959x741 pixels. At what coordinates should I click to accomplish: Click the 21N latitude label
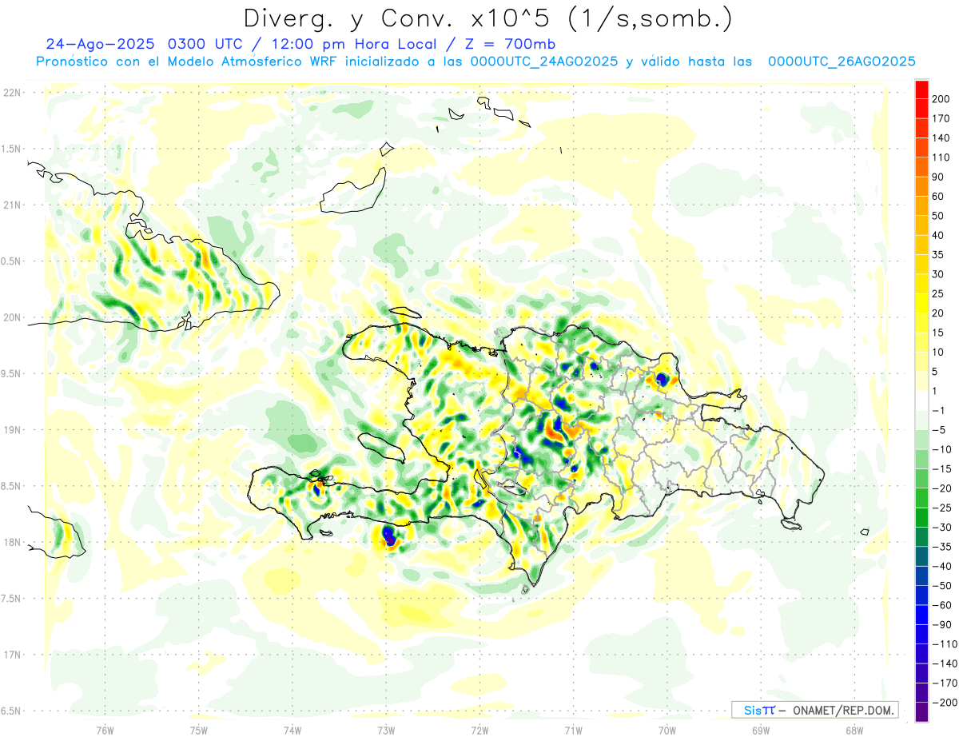tap(11, 205)
